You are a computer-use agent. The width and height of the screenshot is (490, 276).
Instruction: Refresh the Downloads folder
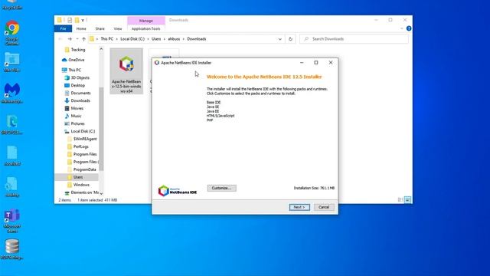coord(290,39)
